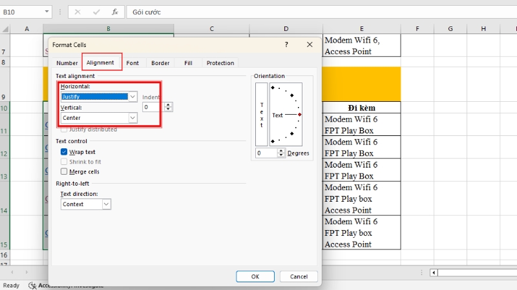
Task: Enable the Merge cells checkbox
Action: point(64,171)
